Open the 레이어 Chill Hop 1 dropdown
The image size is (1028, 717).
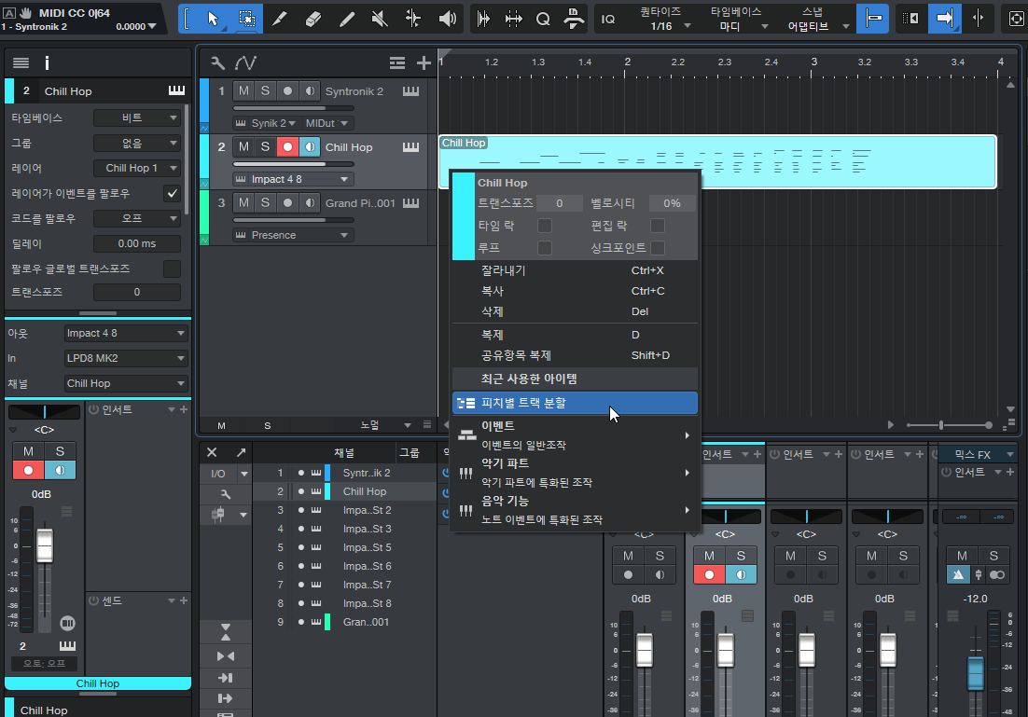tap(137, 169)
